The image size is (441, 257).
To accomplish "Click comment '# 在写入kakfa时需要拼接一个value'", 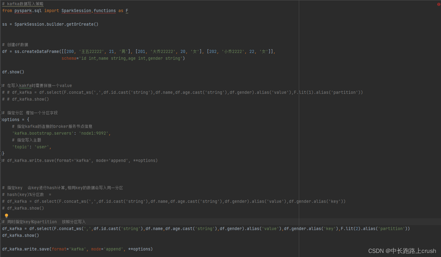I will click(x=37, y=85).
